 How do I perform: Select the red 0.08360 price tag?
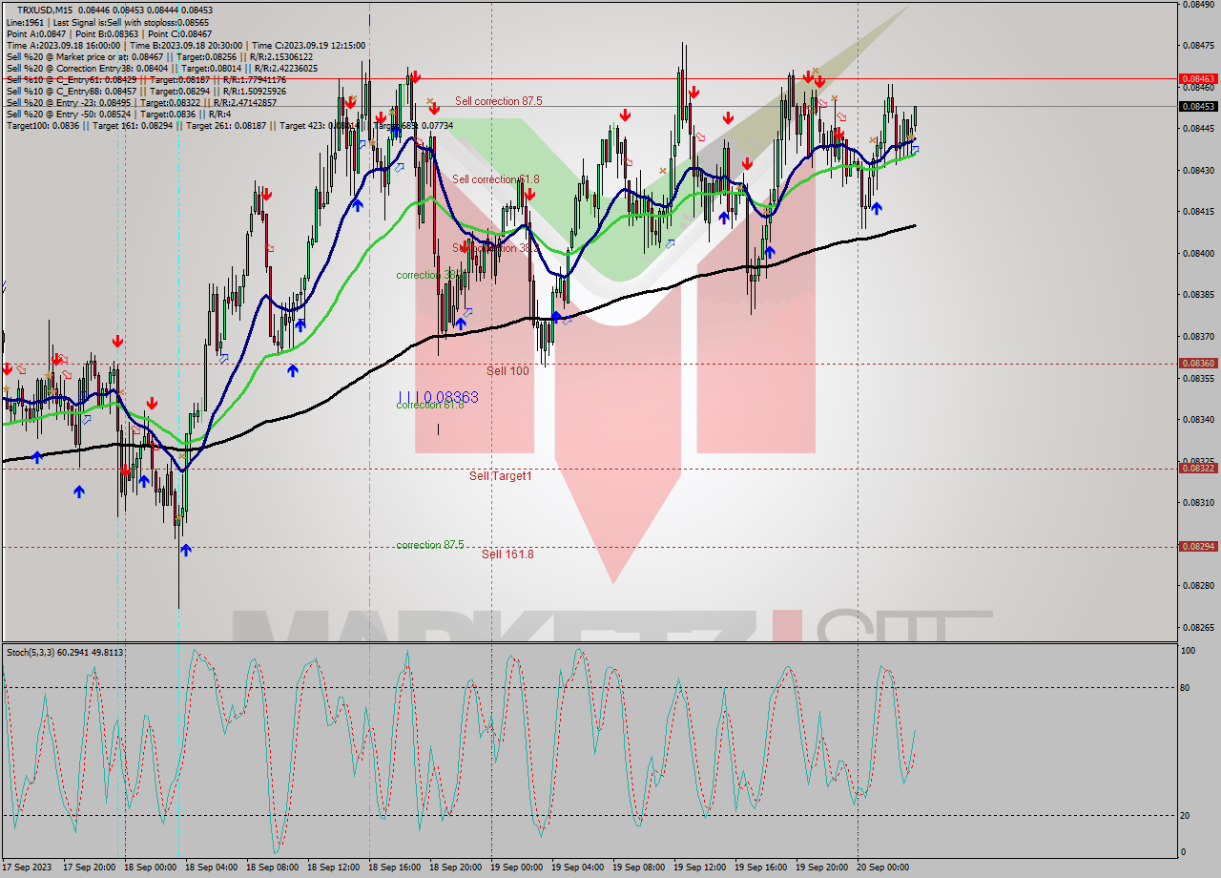(1198, 363)
